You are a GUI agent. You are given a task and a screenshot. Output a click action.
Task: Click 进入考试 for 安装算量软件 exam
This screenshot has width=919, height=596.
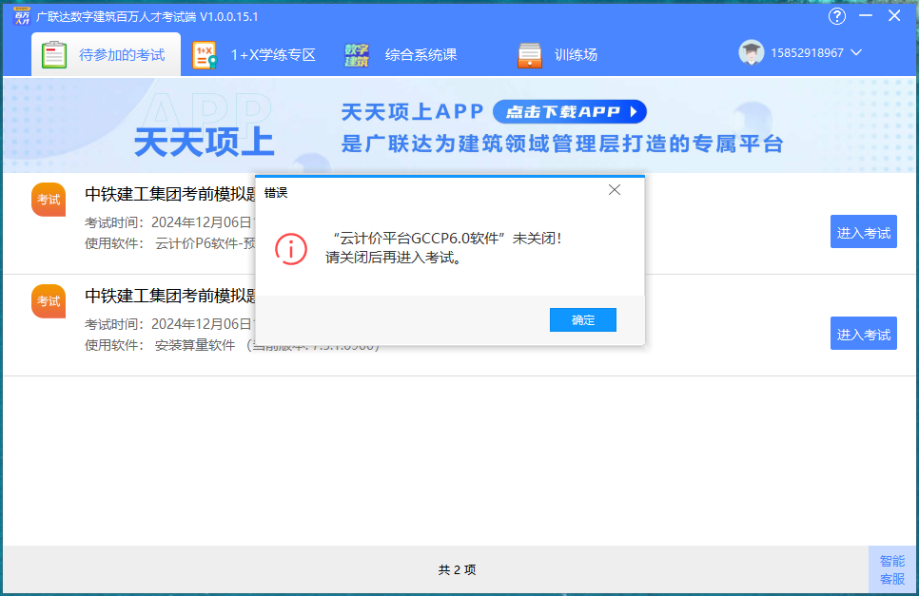pyautogui.click(x=863, y=334)
